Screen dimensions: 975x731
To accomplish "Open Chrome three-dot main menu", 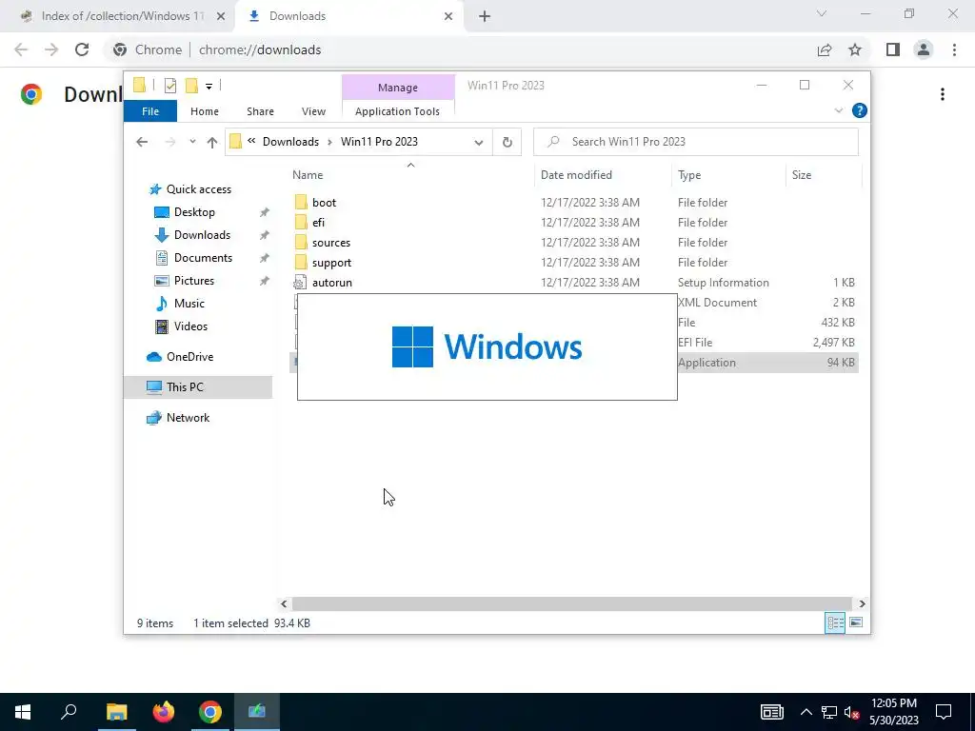I will click(954, 49).
